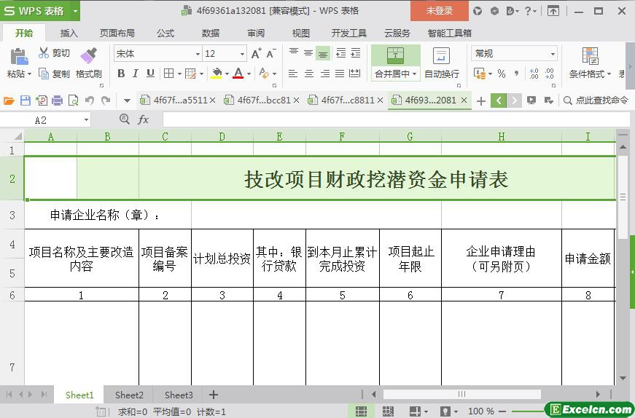Select the Sheet2 worksheet tab
The height and width of the screenshot is (418, 635).
point(129,395)
